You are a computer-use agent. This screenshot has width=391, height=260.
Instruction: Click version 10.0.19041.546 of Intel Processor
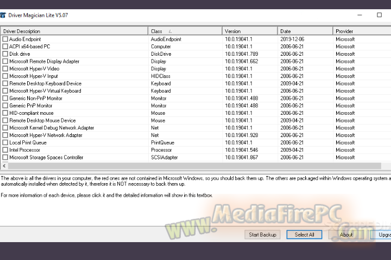coord(241,150)
